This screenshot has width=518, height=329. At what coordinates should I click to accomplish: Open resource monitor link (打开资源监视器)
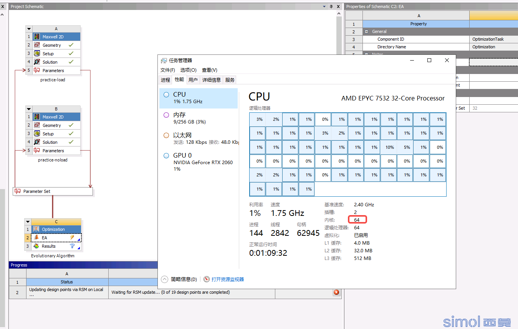[228, 280]
